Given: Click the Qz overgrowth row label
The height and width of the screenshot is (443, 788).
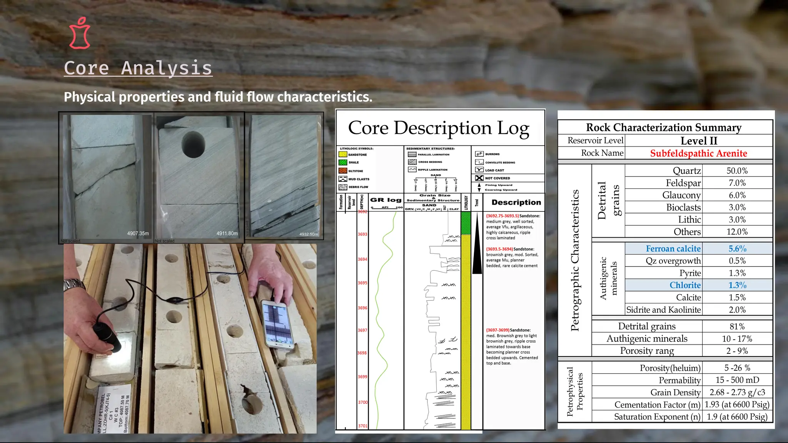Looking at the screenshot, I should (x=673, y=261).
